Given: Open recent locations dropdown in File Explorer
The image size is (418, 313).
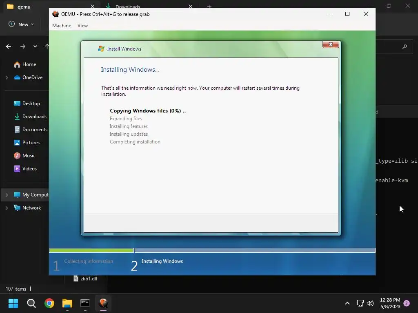Looking at the screenshot, I should (x=35, y=46).
